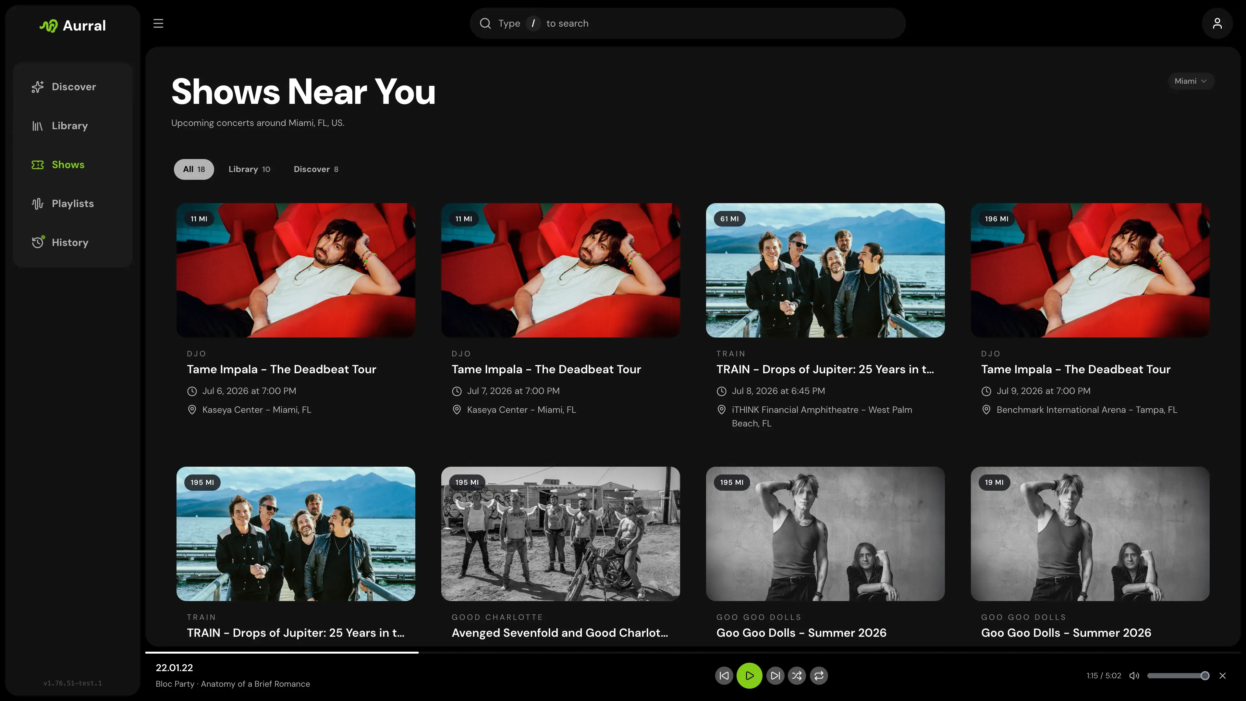Click the Aurral logo icon

coord(48,26)
